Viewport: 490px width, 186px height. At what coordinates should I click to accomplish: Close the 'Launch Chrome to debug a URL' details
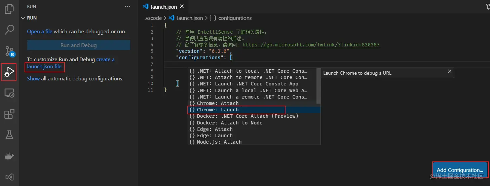pos(449,71)
